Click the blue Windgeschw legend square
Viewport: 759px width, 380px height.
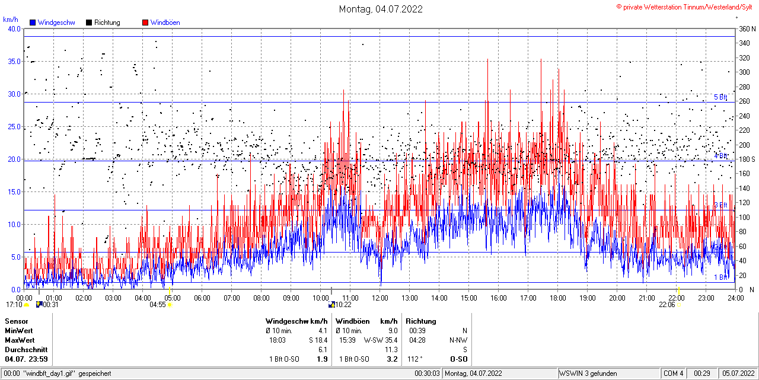(33, 23)
